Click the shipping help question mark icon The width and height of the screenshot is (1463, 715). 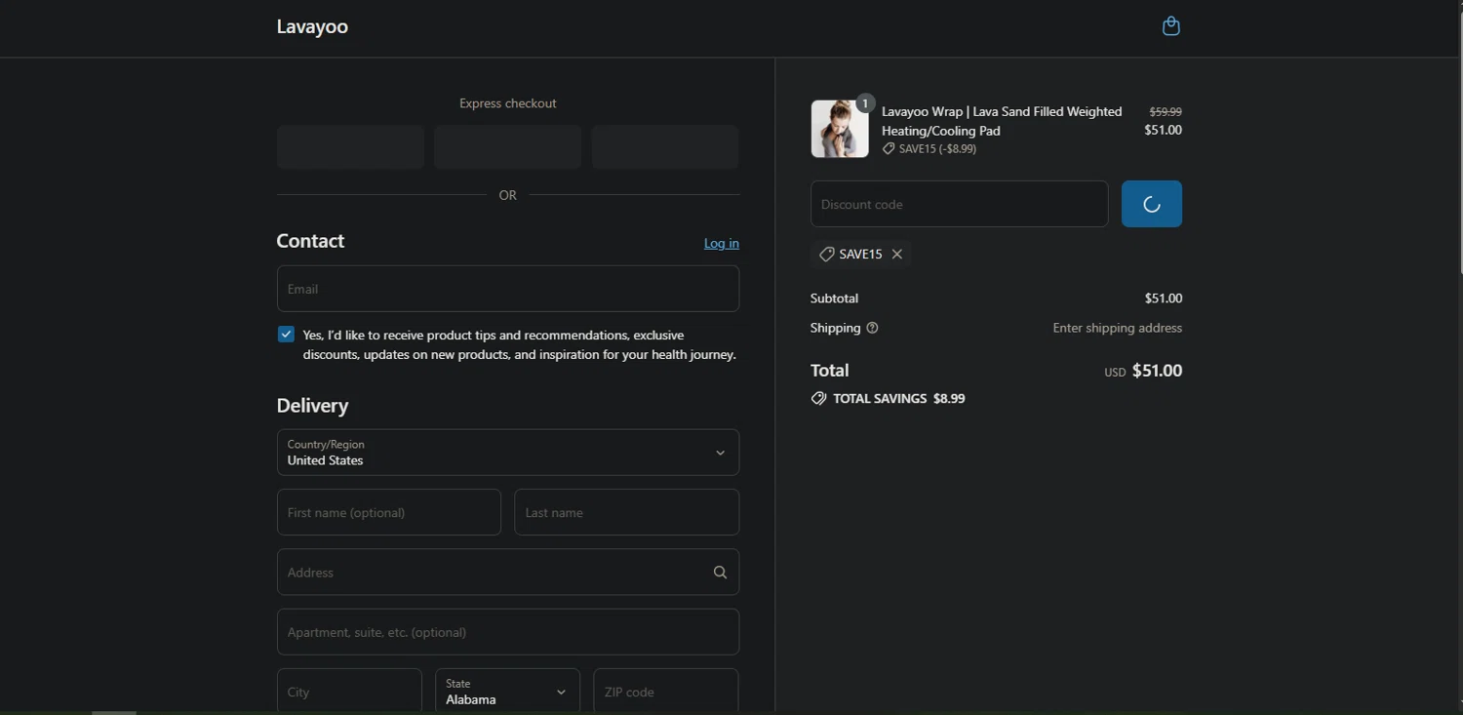click(x=872, y=328)
